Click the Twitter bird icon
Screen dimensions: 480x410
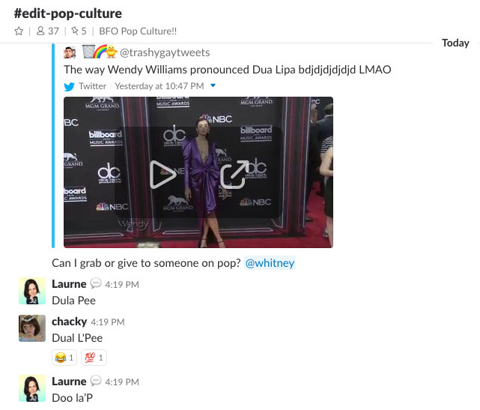pos(69,87)
